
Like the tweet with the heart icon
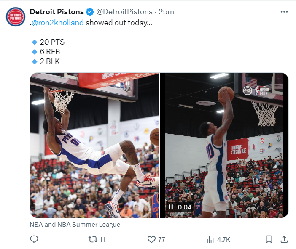152,239
